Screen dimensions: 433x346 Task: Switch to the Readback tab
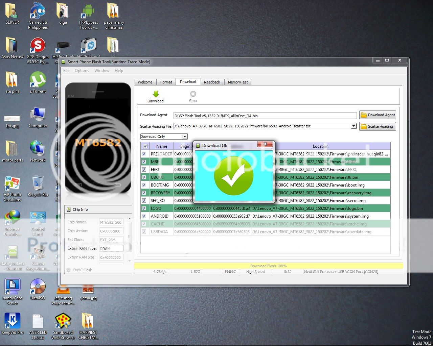(x=212, y=82)
